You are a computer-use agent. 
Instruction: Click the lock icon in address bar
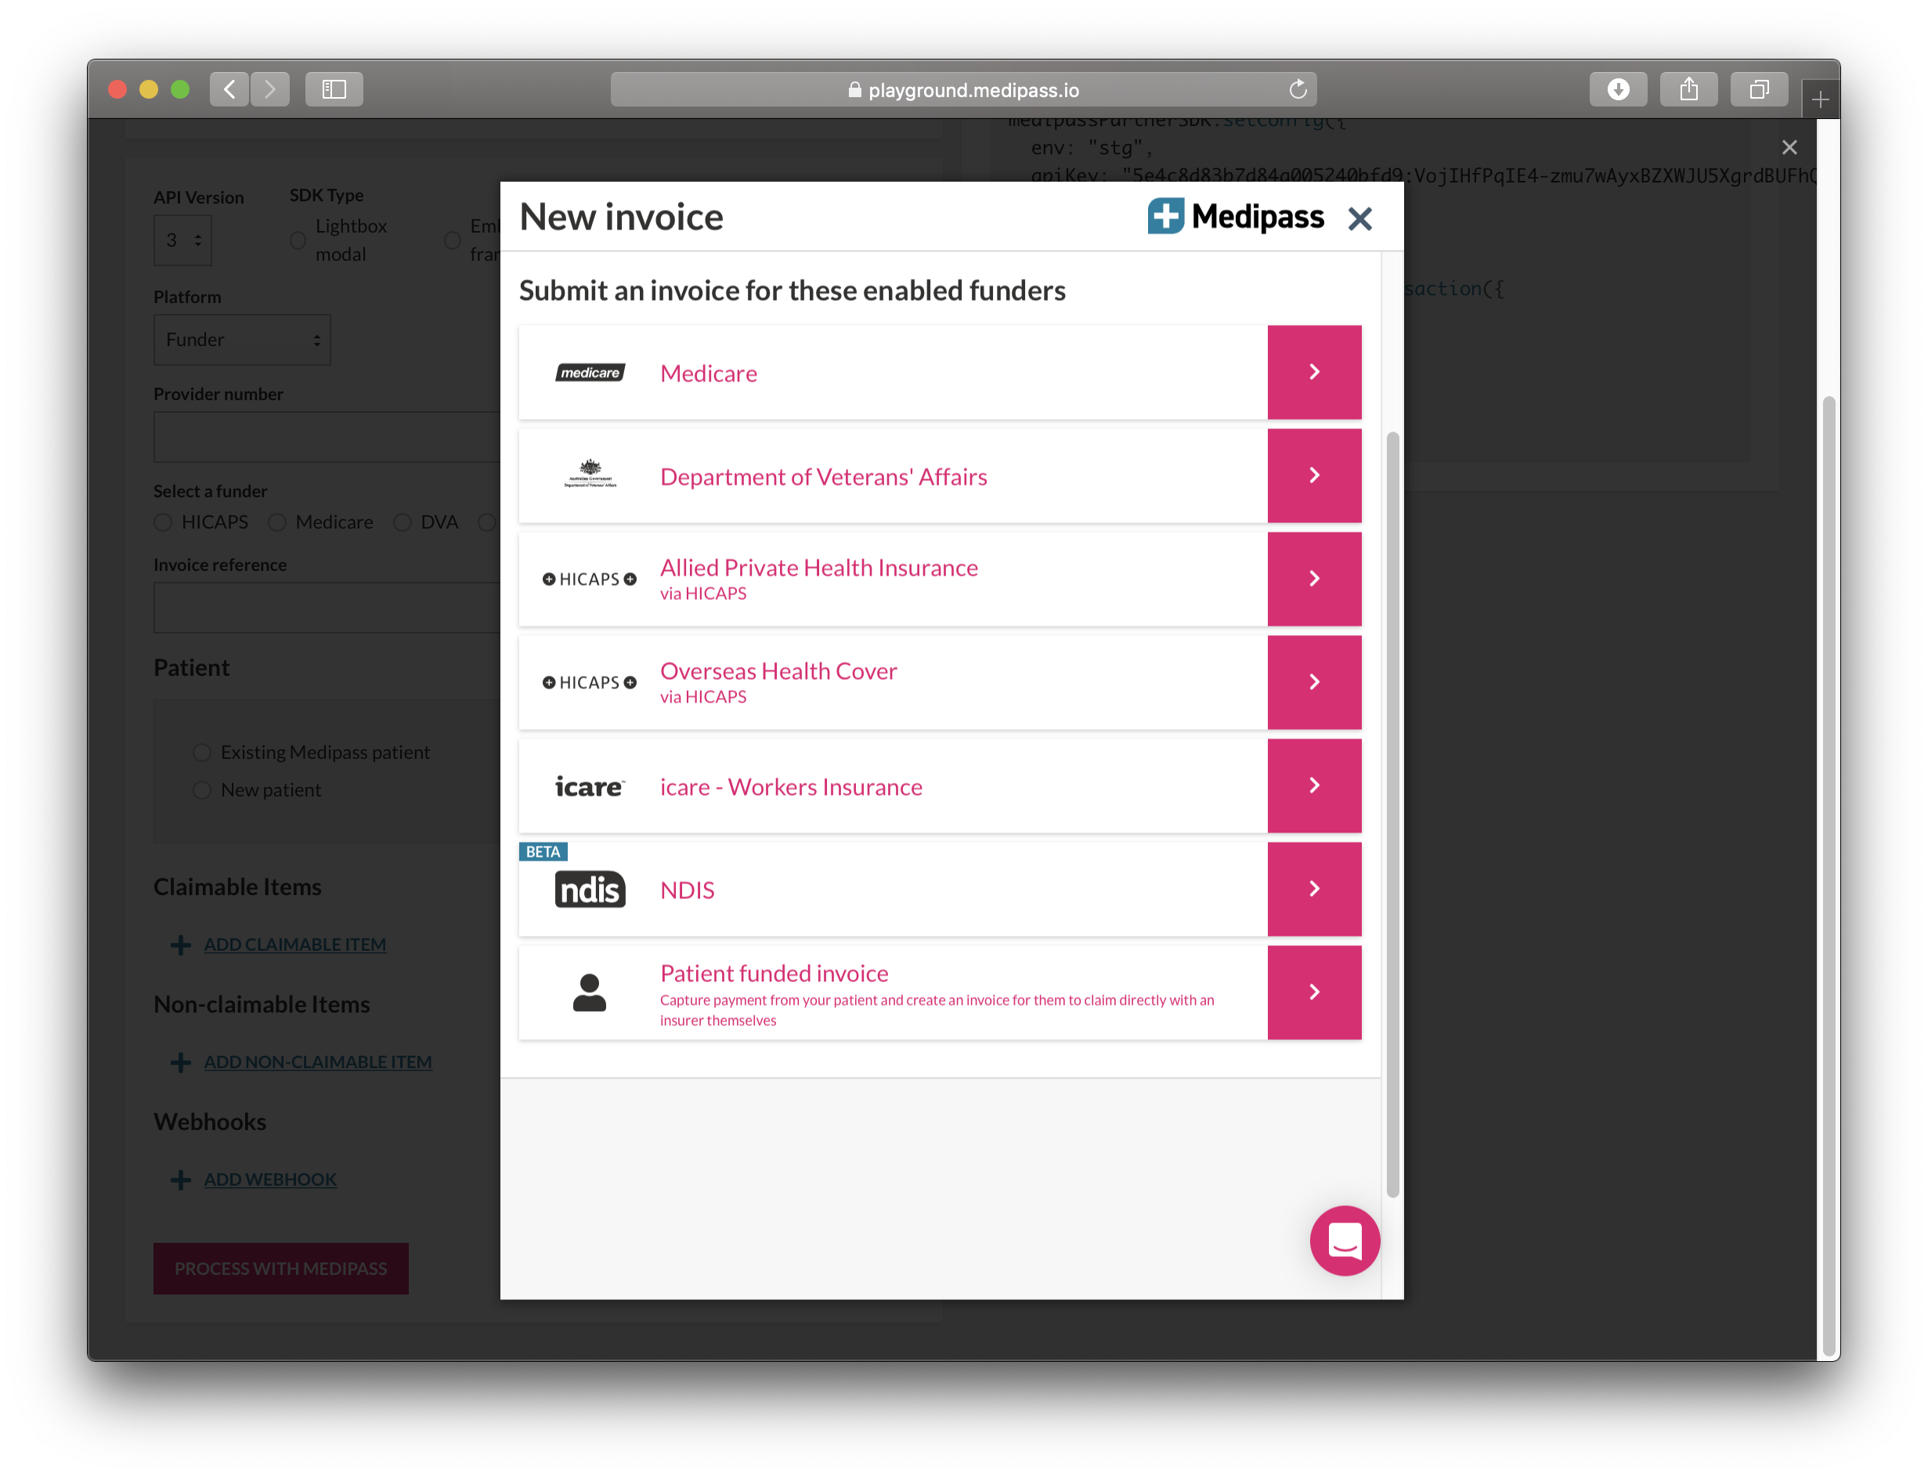tap(854, 90)
